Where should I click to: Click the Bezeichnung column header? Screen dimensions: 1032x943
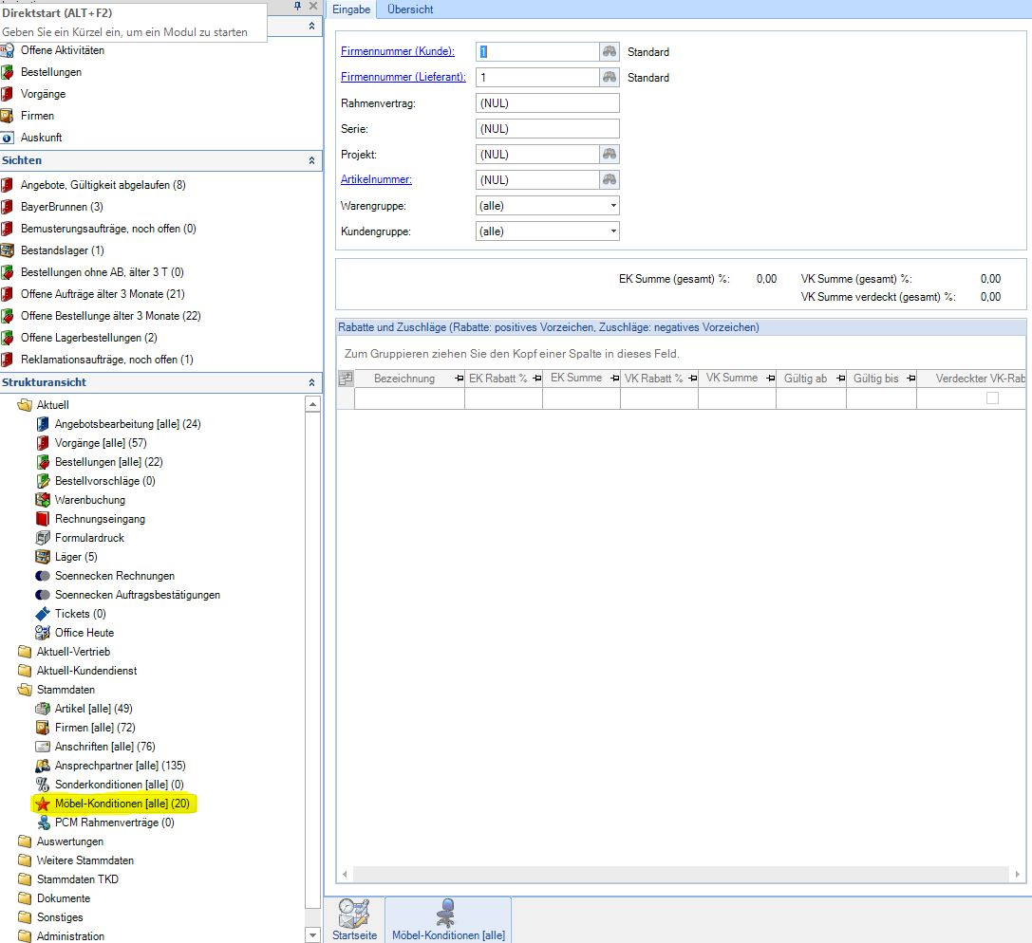(403, 379)
